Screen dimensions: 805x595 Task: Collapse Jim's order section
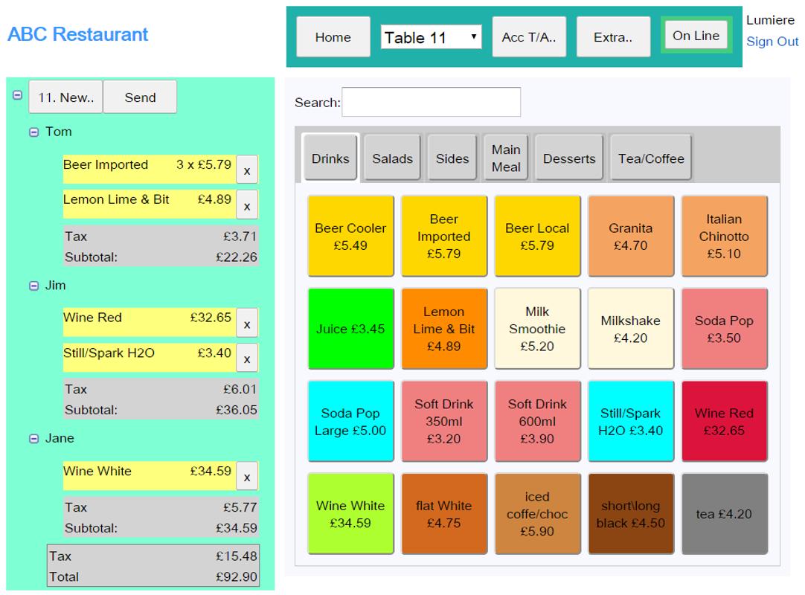(x=34, y=286)
